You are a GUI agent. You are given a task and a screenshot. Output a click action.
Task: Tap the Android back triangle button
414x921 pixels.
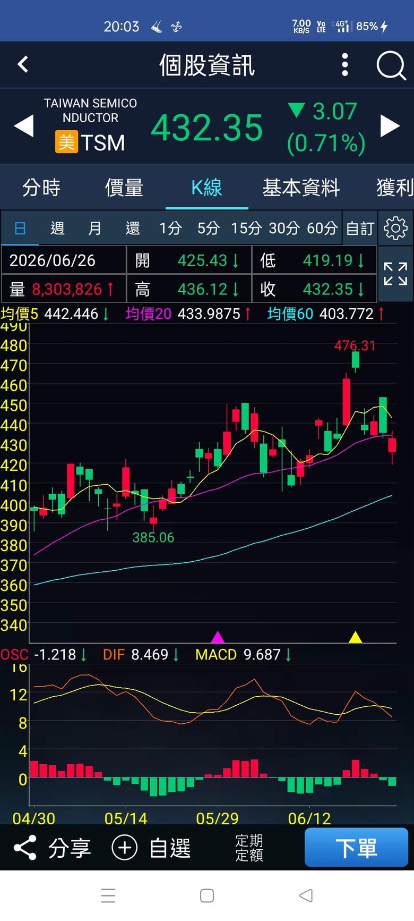coord(306,895)
